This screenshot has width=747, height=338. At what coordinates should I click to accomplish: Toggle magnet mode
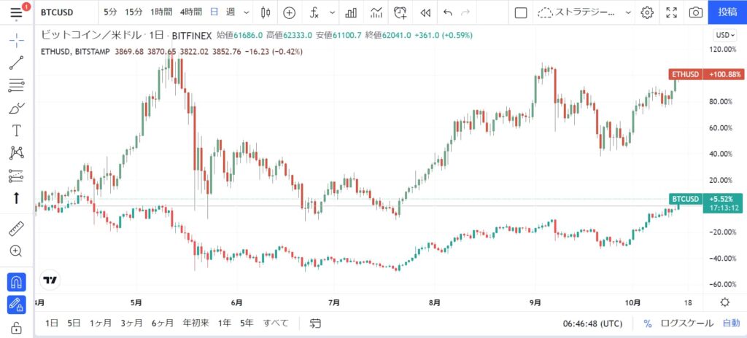[16, 283]
